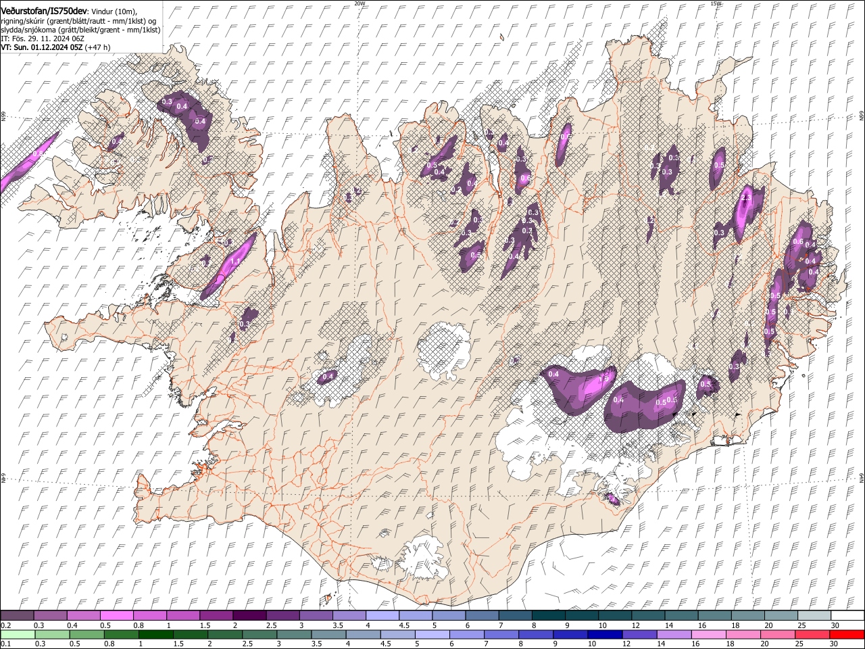The image size is (865, 649).
Task: Select the pale green 0.1–0.3 rain scale swatch
Action: [x=18, y=635]
